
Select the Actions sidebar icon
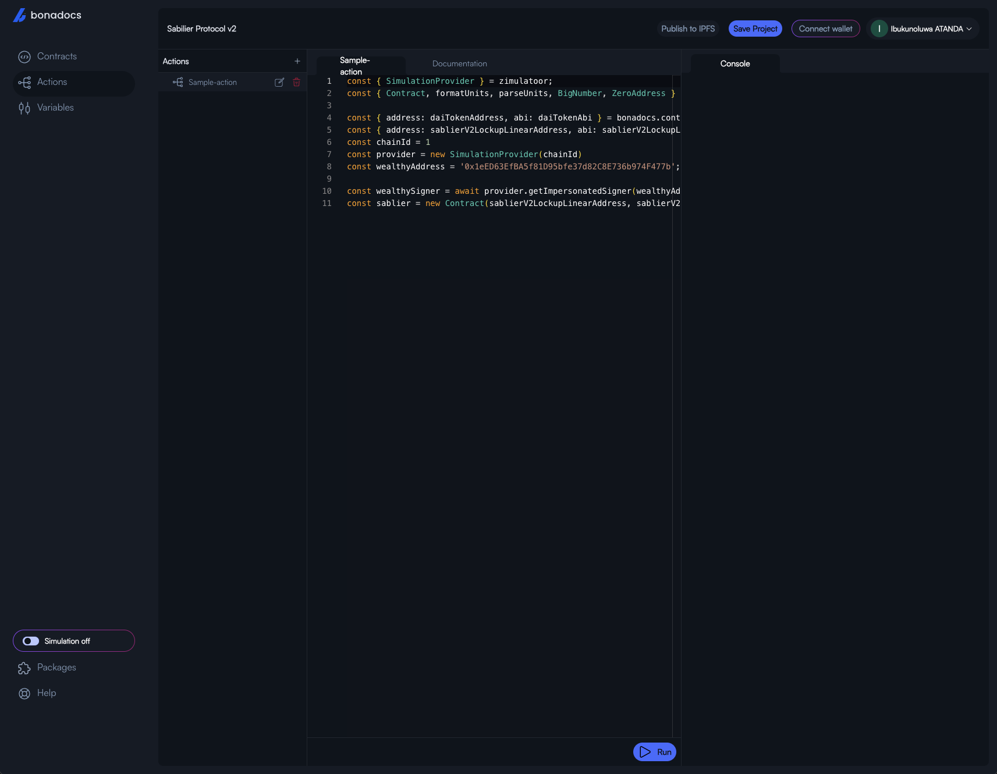pyautogui.click(x=24, y=83)
